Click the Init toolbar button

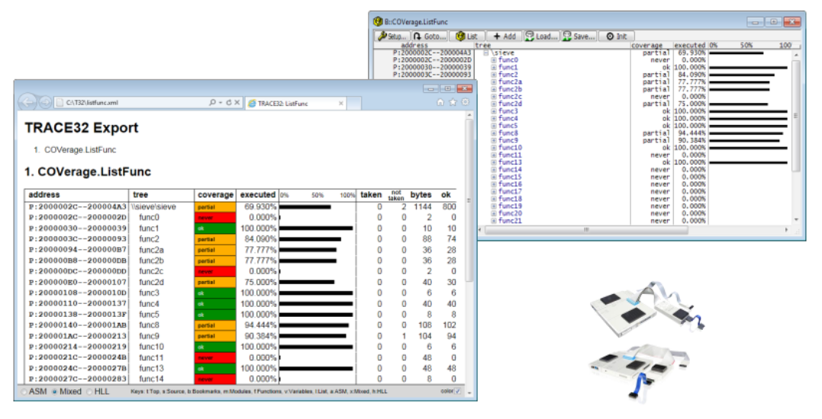617,36
